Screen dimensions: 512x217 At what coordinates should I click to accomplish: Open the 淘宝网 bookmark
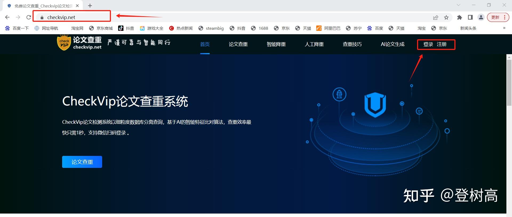pyautogui.click(x=77, y=28)
